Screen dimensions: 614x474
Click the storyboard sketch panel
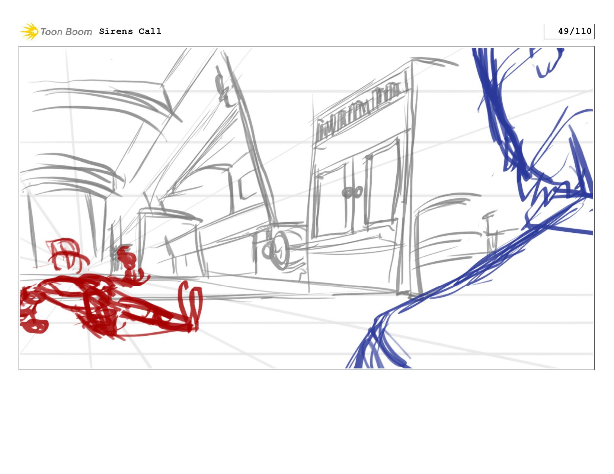(307, 208)
